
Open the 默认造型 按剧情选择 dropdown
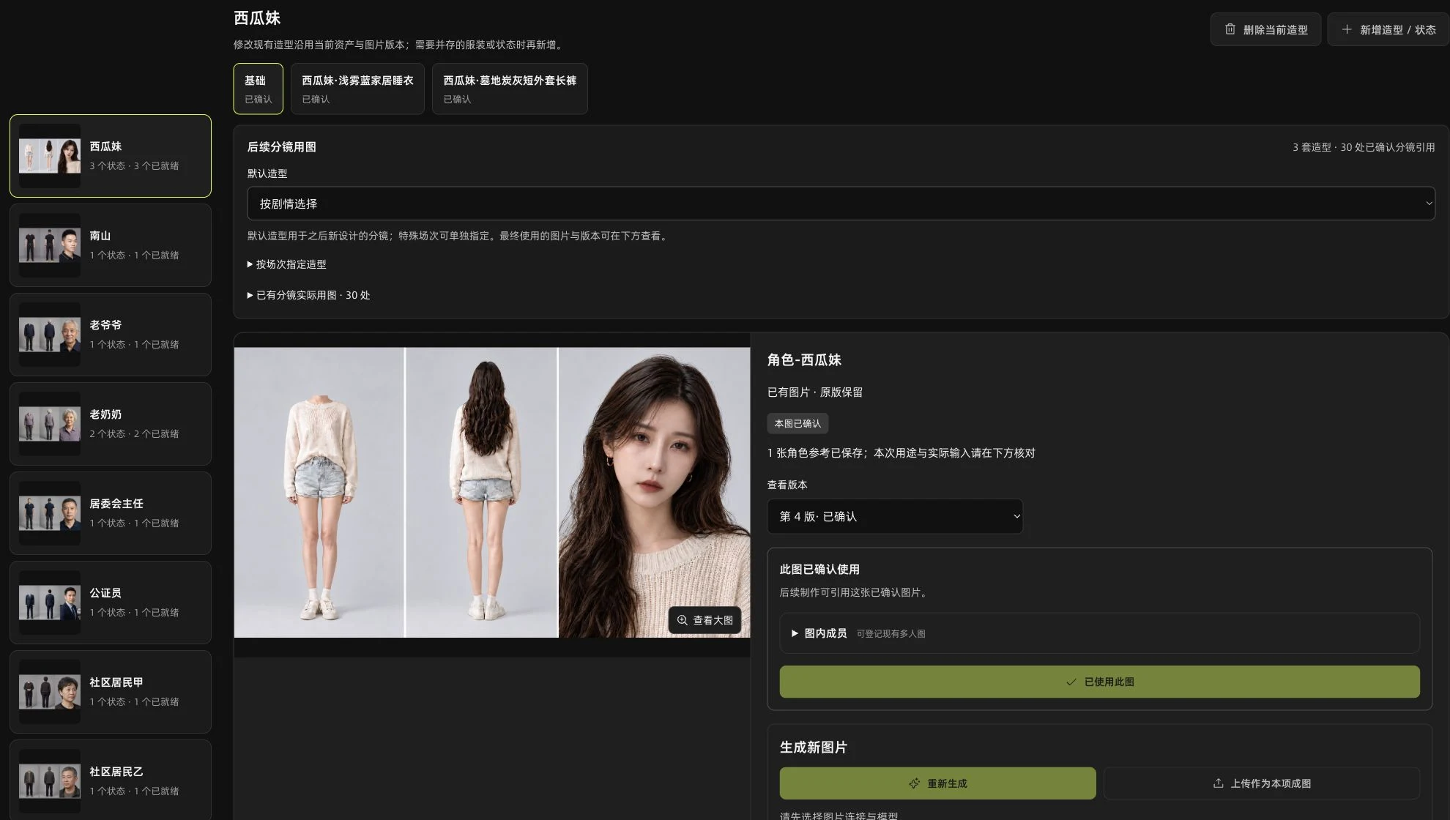pos(841,204)
